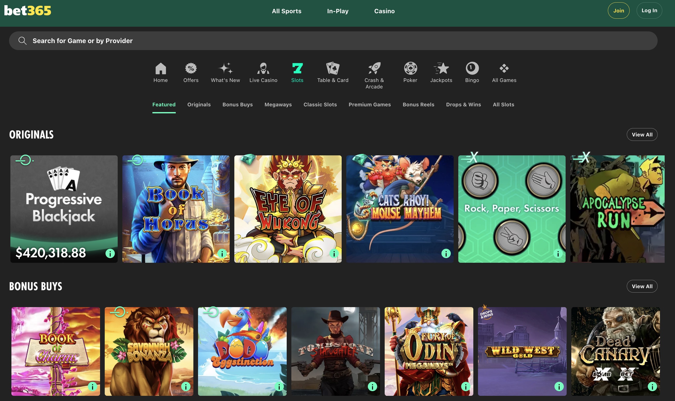Show info for Tombstone Slaughter

pyautogui.click(x=372, y=387)
